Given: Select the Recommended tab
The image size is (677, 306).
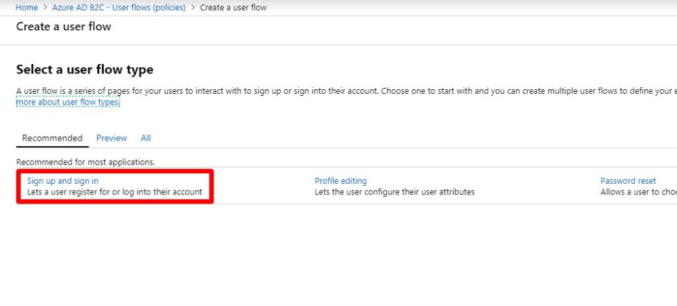Looking at the screenshot, I should point(52,138).
